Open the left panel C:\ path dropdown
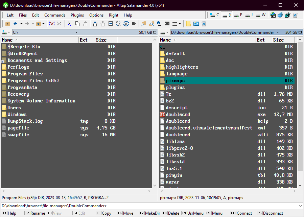This screenshot has height=217, width=304. 77,32
